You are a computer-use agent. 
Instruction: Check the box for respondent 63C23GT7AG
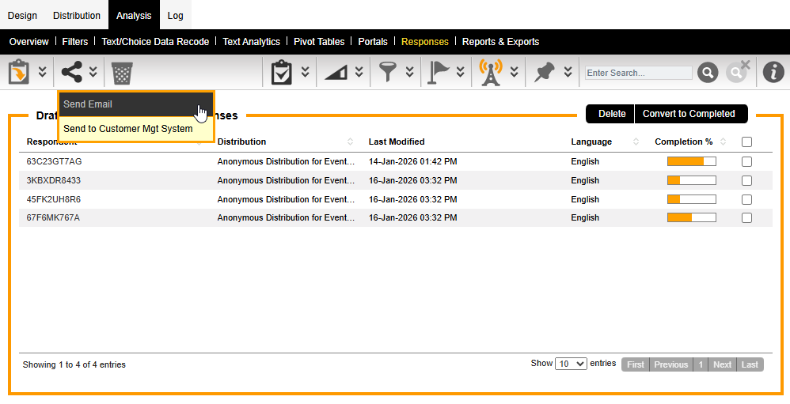(746, 161)
